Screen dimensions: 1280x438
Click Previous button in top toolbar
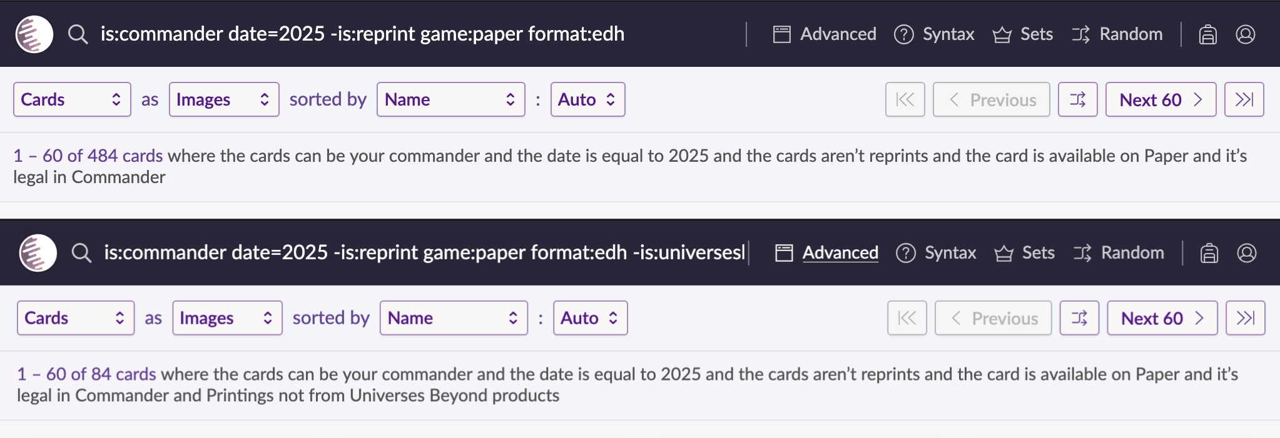pyautogui.click(x=991, y=99)
